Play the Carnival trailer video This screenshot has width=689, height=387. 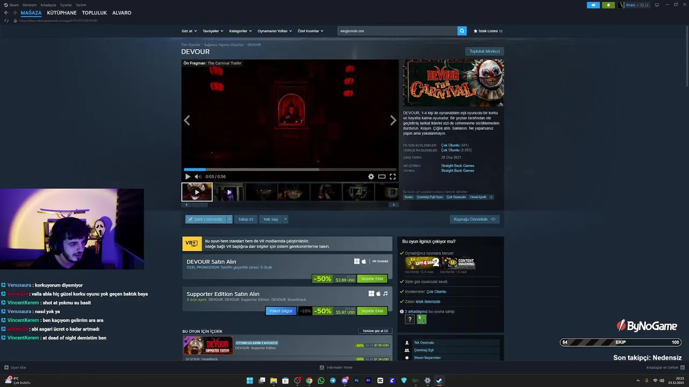[188, 176]
